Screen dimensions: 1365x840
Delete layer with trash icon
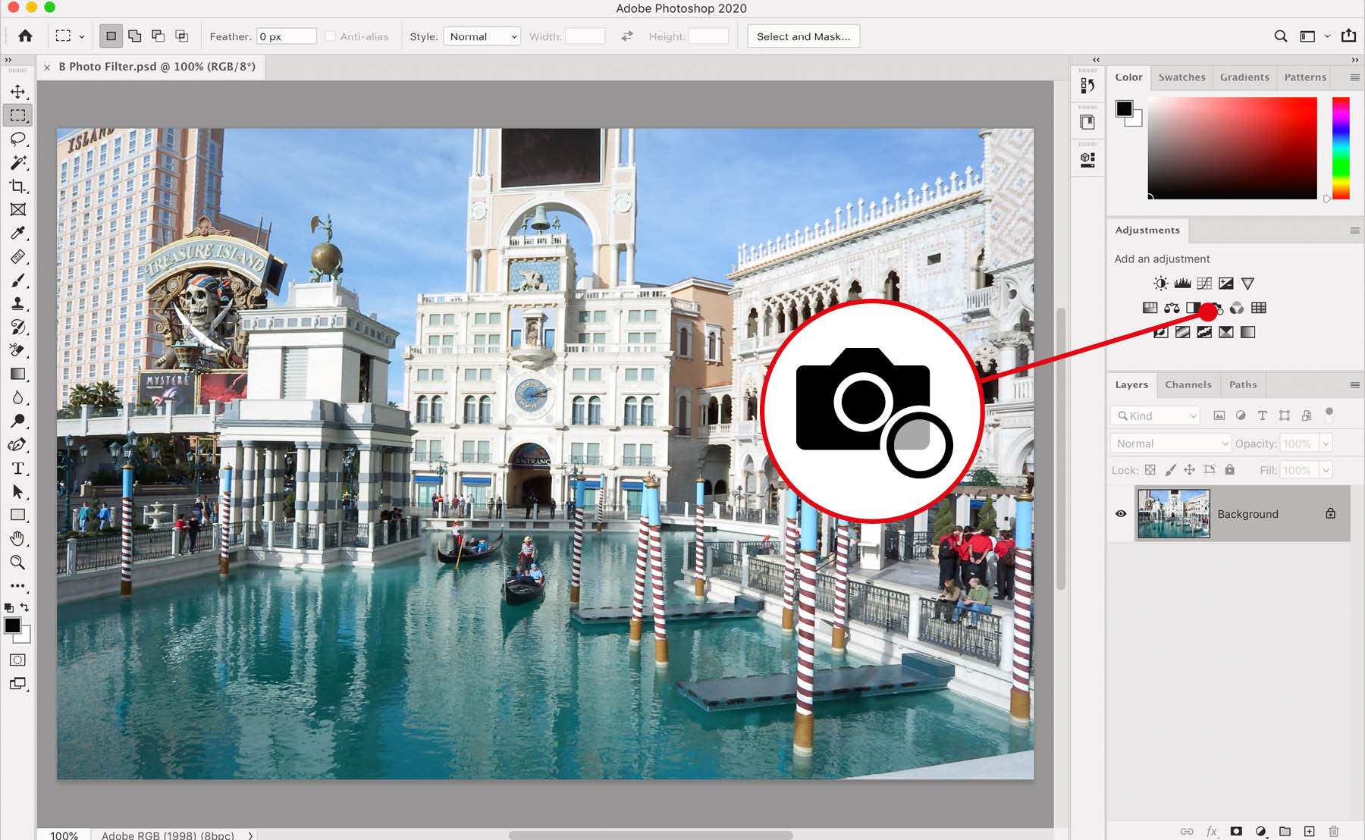point(1333,832)
